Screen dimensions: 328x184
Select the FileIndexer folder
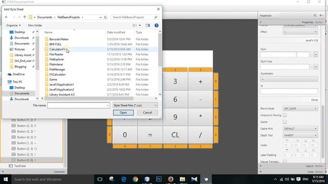(56, 64)
